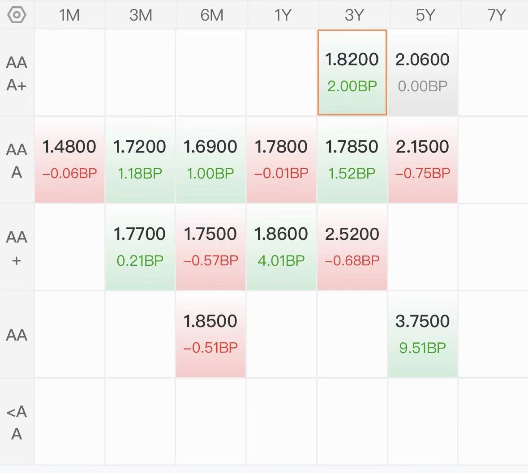Click the AAA+ rating row label
The width and height of the screenshot is (528, 473).
(17, 73)
